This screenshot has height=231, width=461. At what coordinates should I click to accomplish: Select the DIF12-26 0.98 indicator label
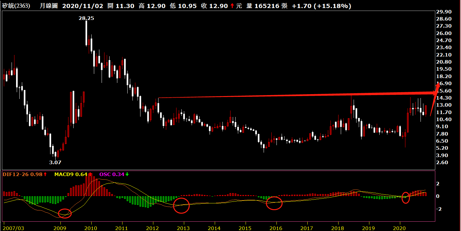click(23, 174)
